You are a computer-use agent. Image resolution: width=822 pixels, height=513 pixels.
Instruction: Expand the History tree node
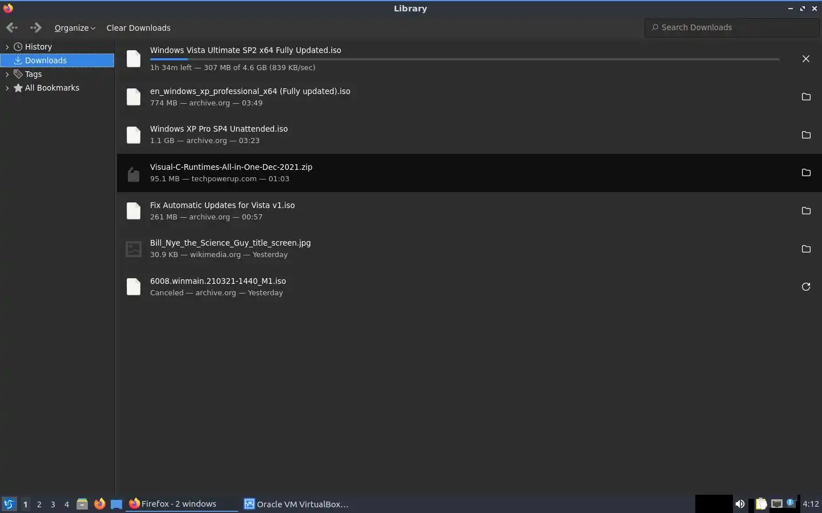point(7,47)
